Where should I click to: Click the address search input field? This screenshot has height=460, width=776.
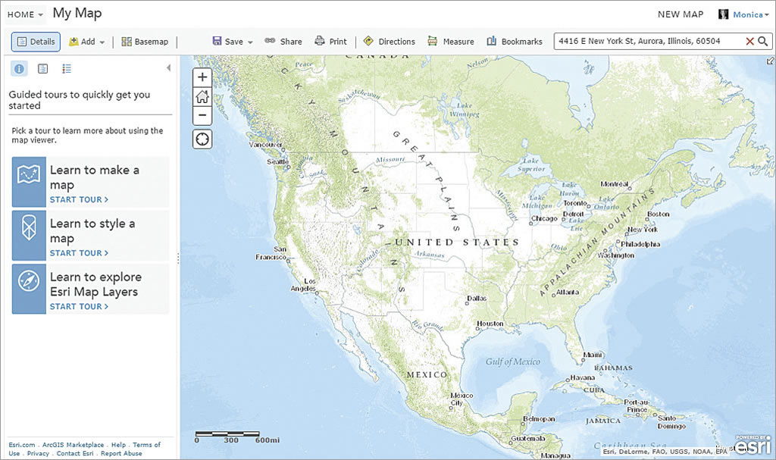tap(649, 41)
